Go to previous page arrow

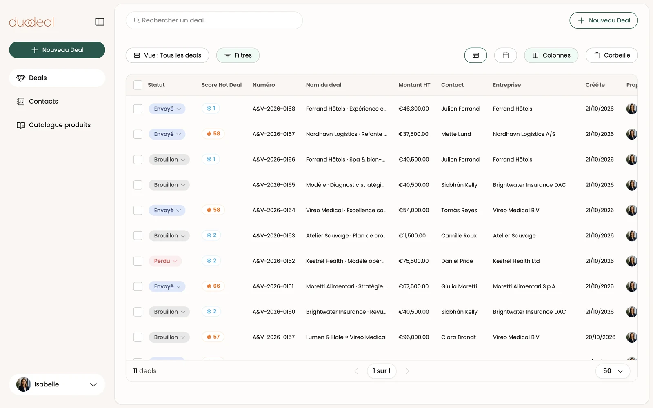(356, 371)
